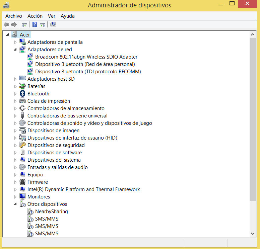Maximize the Administrador de dispositivos window
Image resolution: width=260 pixels, height=249 pixels.
click(x=232, y=4)
